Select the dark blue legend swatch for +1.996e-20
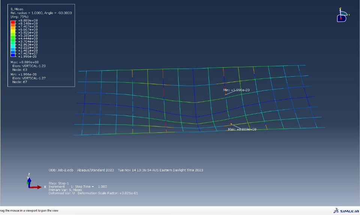 [13, 55]
